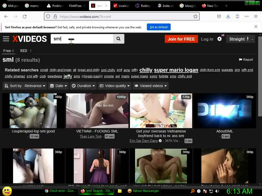Expand the Viewed videos dropdown

(x=150, y=86)
